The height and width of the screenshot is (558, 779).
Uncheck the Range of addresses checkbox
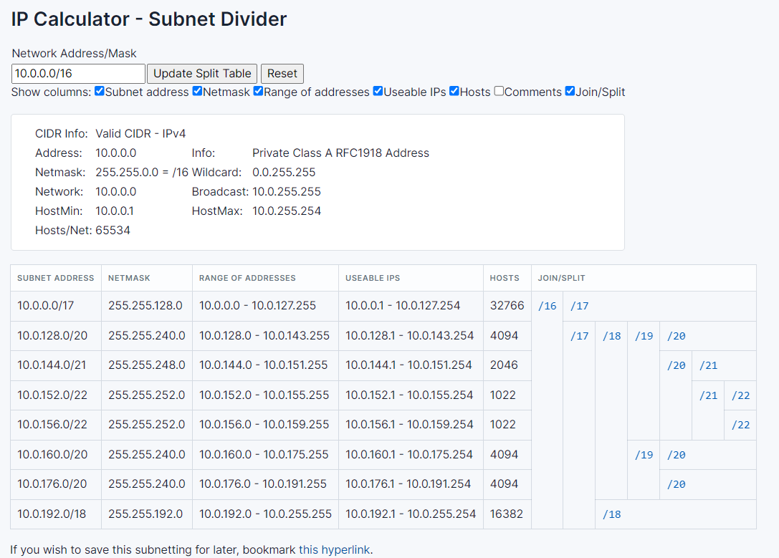(x=258, y=91)
